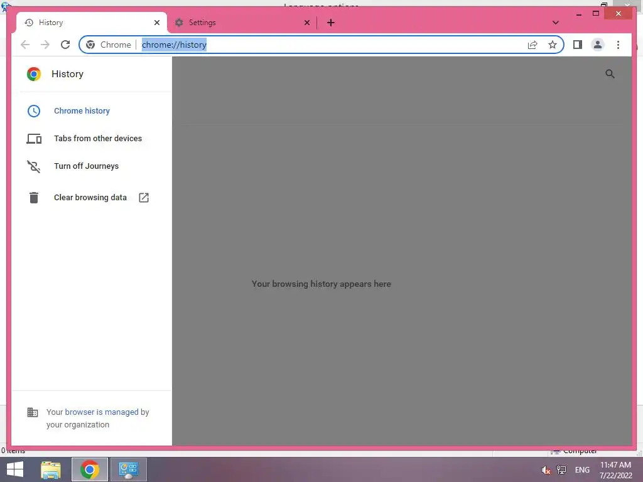The image size is (643, 482).
Task: Click the clock icon beside Chrome history
Action: pyautogui.click(x=34, y=111)
